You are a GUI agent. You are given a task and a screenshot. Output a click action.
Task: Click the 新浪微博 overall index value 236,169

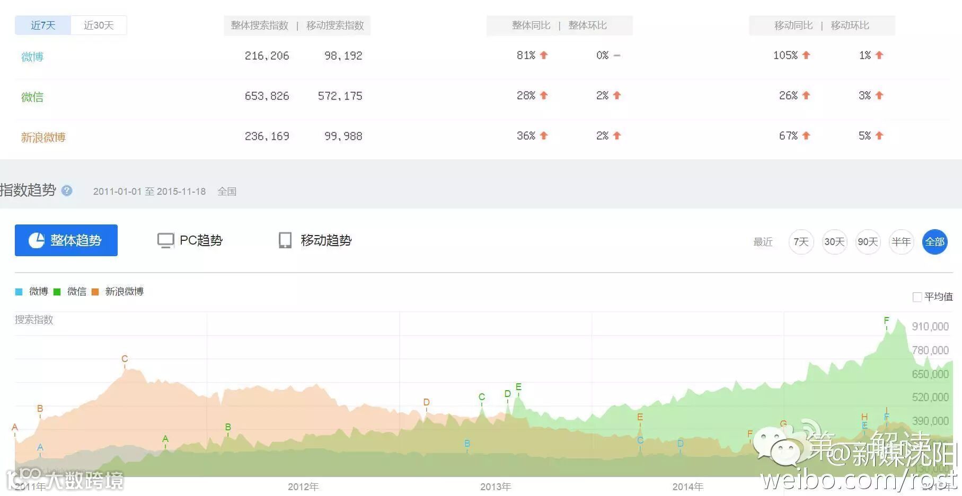point(267,136)
